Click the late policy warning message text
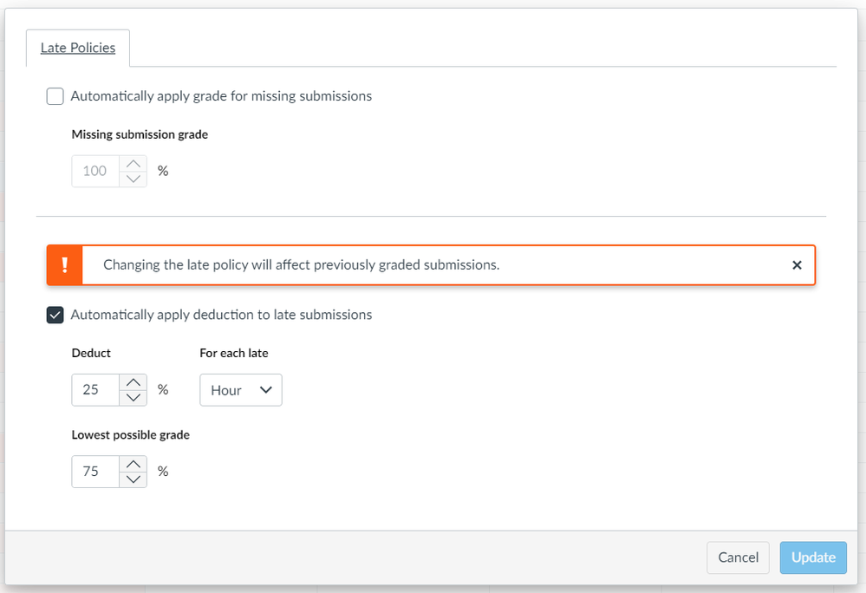The width and height of the screenshot is (866, 593). 301,265
